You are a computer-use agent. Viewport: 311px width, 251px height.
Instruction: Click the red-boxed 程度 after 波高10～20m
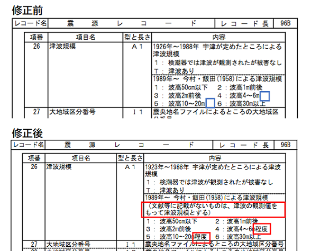coord(202,237)
